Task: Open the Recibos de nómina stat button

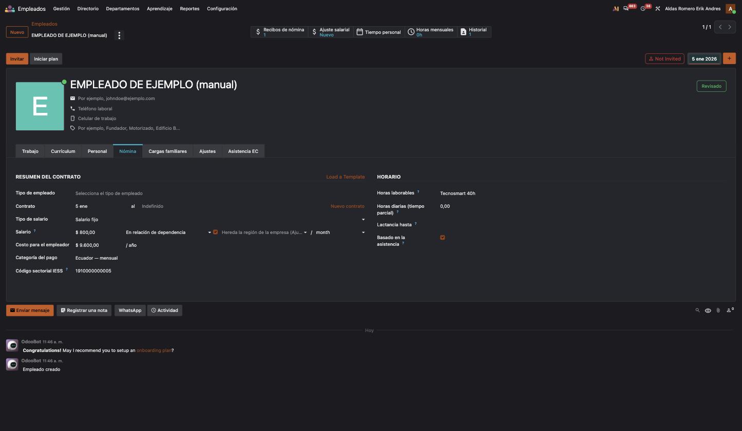Action: [280, 32]
